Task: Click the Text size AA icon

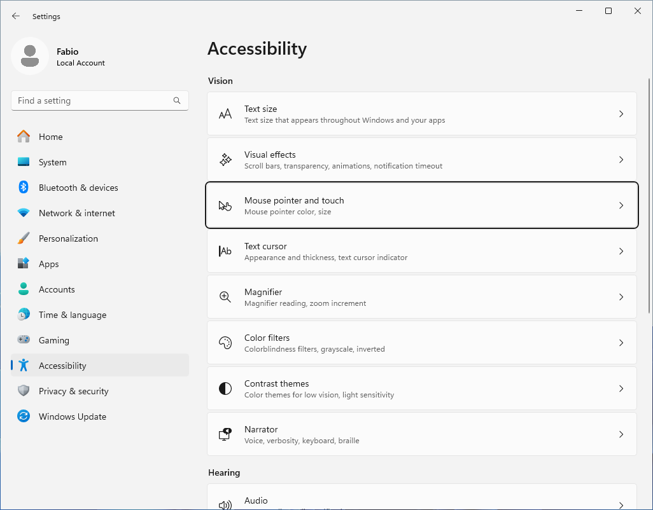Action: (225, 114)
